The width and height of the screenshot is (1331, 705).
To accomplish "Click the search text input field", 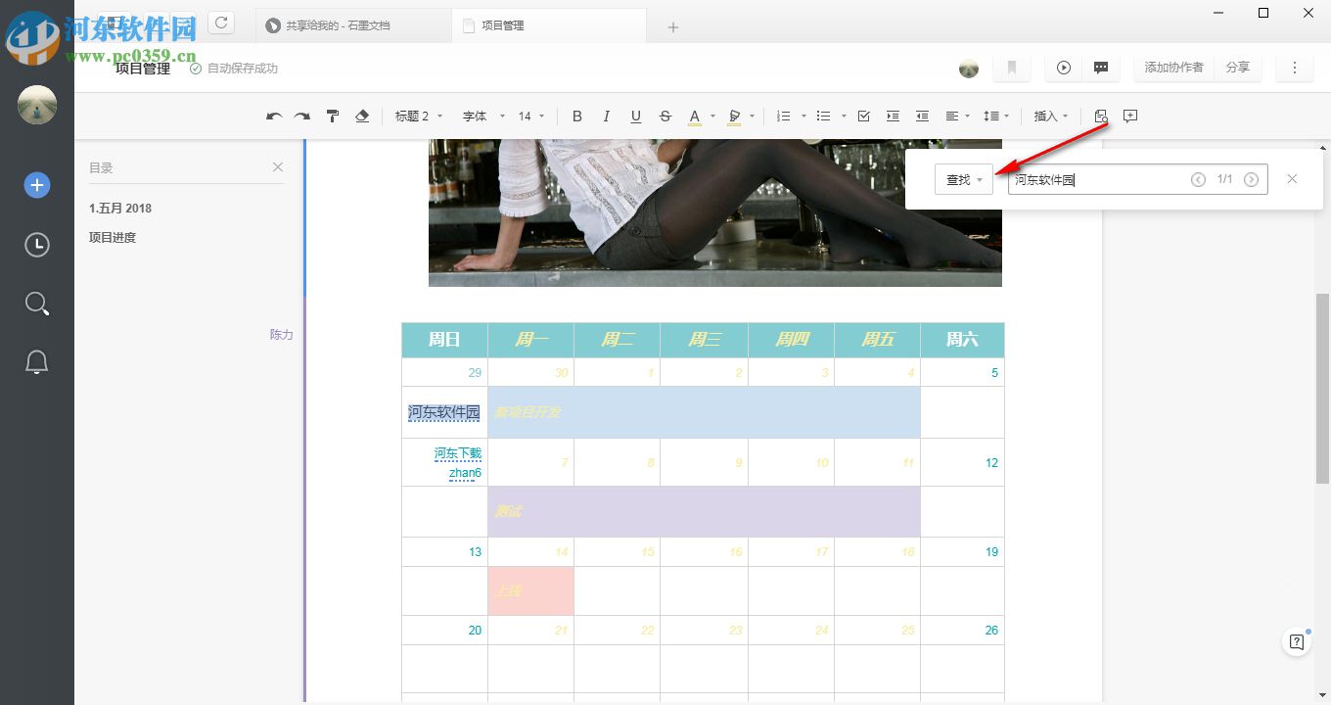I will pyautogui.click(x=1096, y=180).
